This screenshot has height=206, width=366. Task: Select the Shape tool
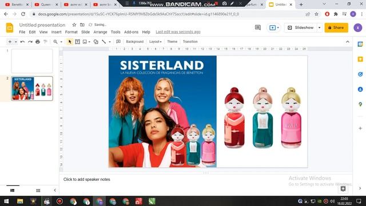pos(96,42)
